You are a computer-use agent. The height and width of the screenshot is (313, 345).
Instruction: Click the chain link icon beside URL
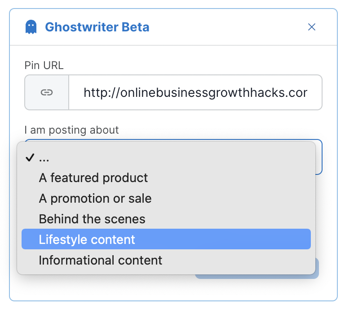47,92
